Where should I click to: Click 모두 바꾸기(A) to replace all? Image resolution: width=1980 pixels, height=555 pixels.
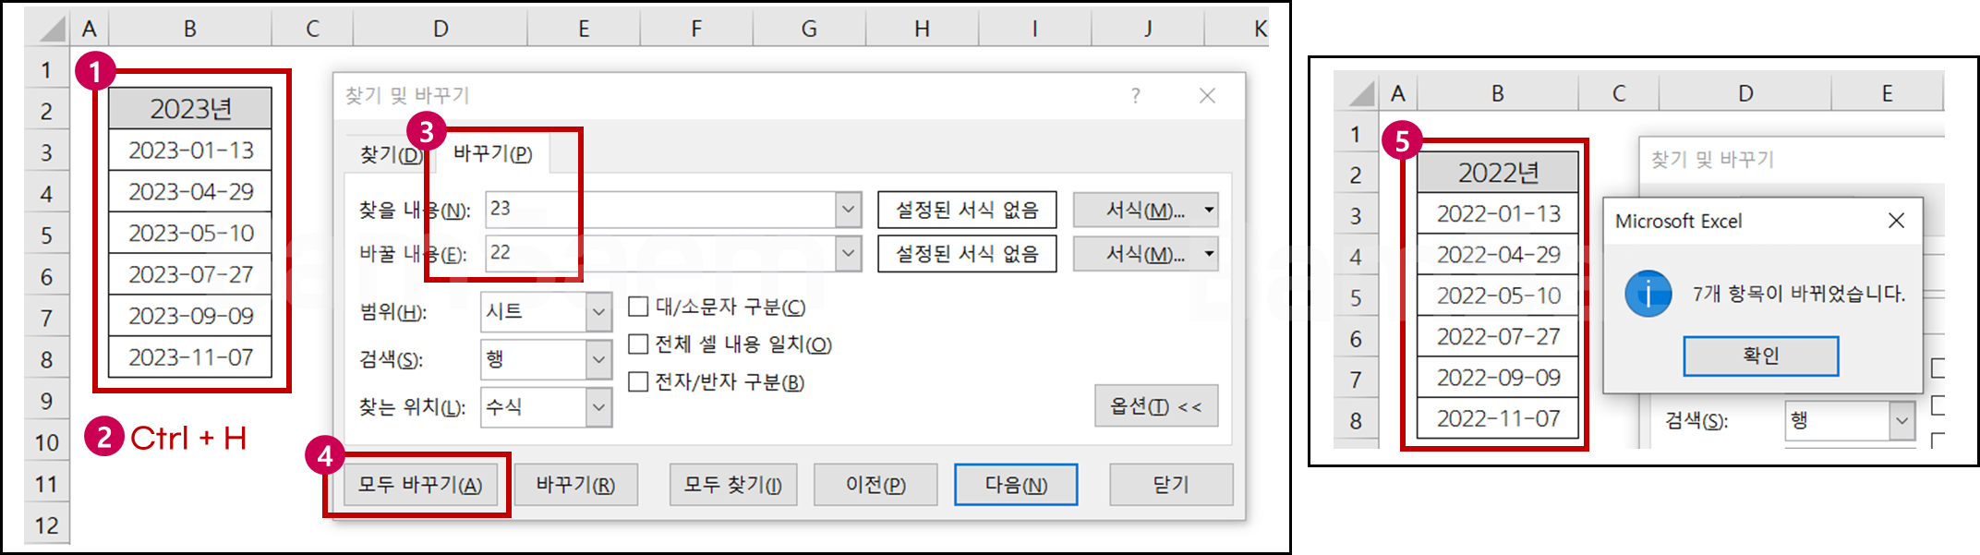(x=420, y=485)
